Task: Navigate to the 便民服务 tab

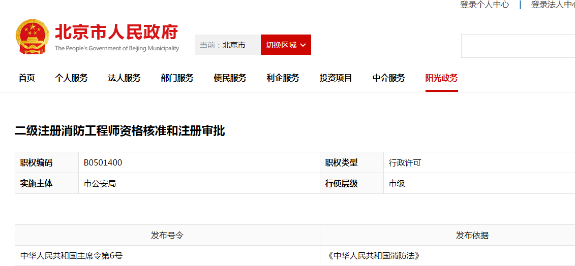Action: coord(230,78)
